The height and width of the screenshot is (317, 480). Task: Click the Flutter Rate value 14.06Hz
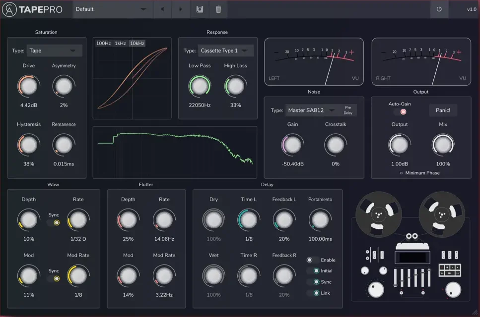[164, 239]
